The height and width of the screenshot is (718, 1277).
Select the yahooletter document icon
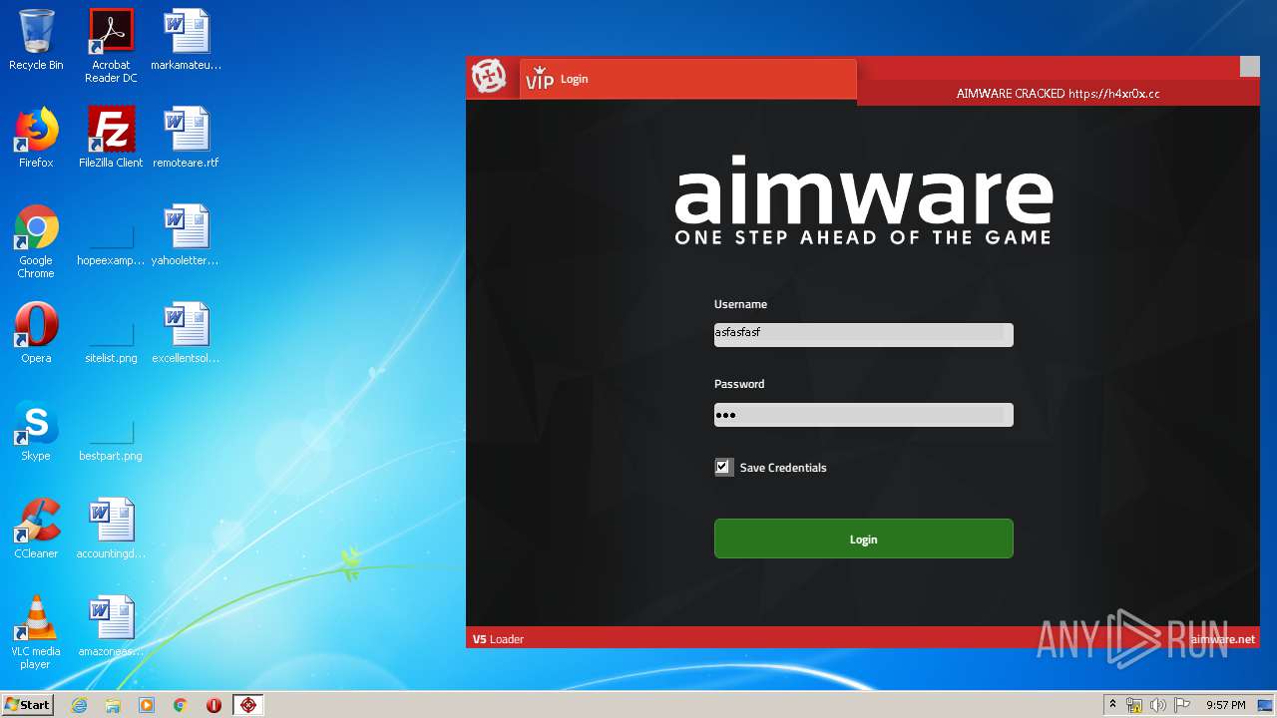click(x=186, y=236)
